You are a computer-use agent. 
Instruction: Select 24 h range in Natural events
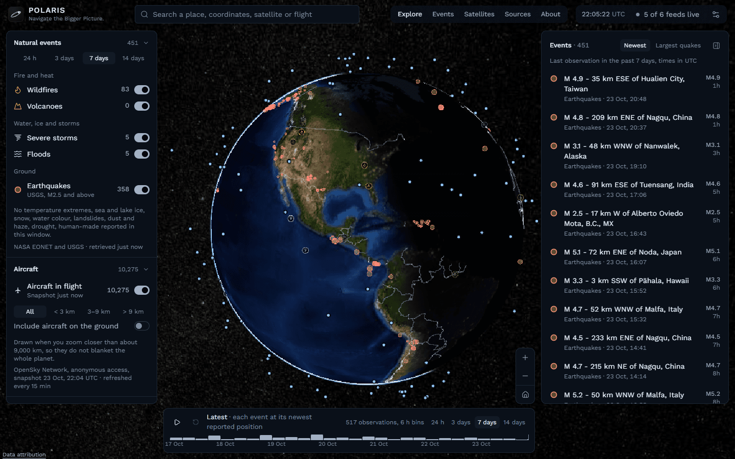[30, 58]
